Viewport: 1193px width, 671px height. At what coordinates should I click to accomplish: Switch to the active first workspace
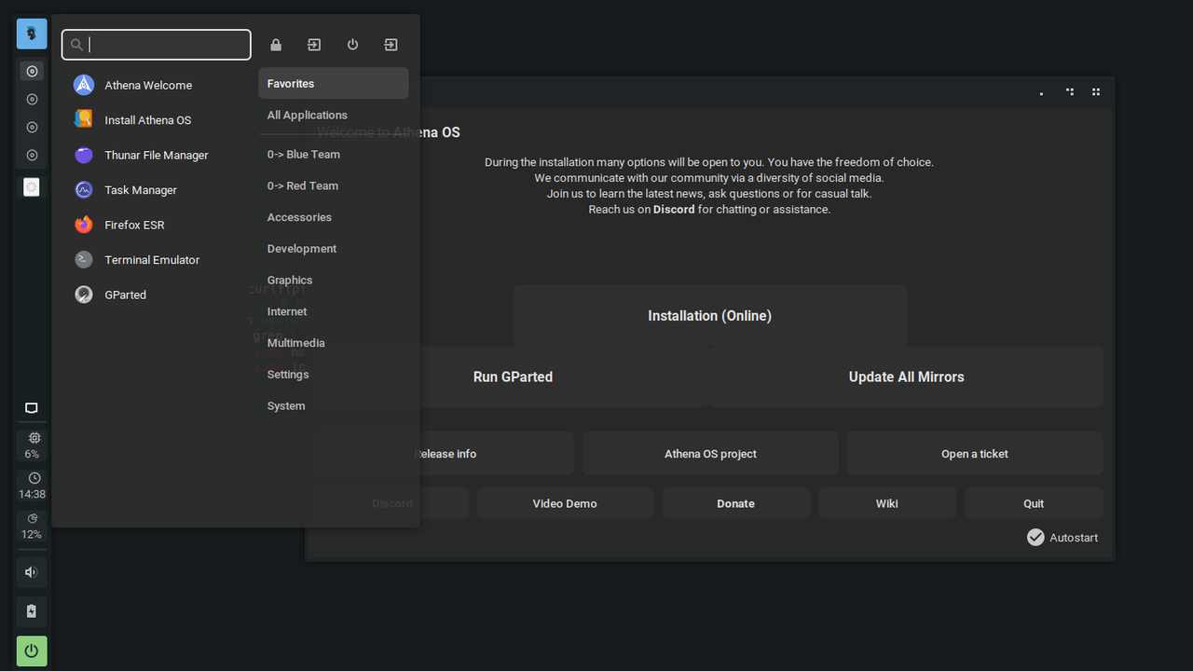pos(32,71)
